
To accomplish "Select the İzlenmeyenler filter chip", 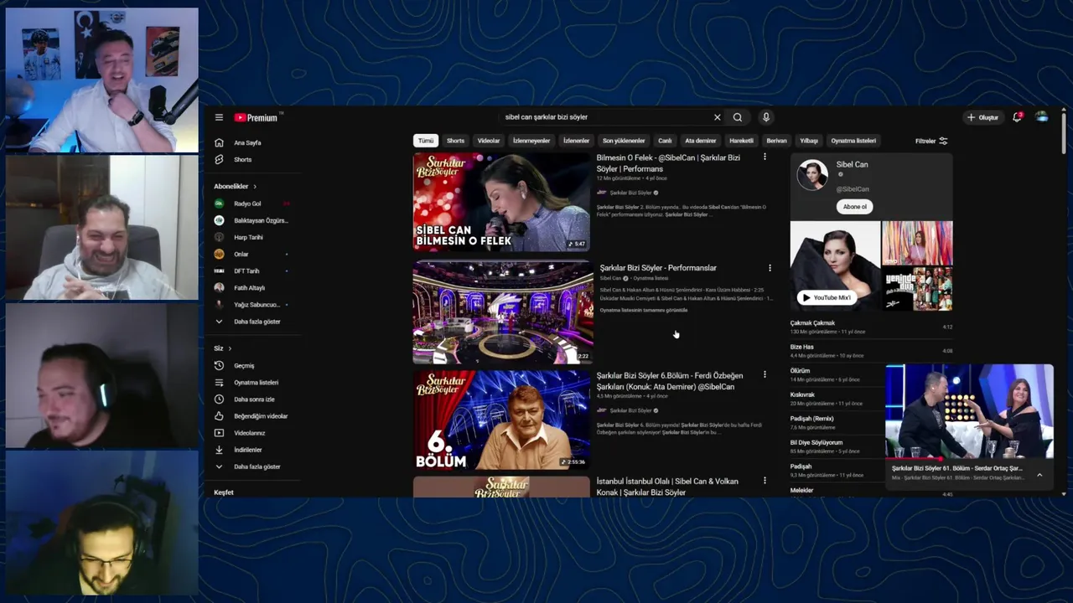I will pos(531,141).
